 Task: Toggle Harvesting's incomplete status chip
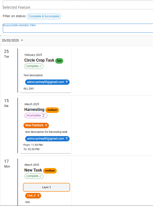pos(36,115)
